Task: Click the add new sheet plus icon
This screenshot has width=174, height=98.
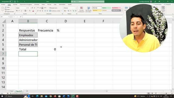Action: coord(27,91)
